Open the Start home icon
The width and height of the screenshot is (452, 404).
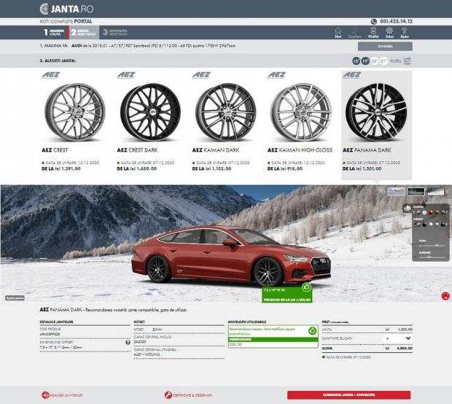pyautogui.click(x=338, y=32)
